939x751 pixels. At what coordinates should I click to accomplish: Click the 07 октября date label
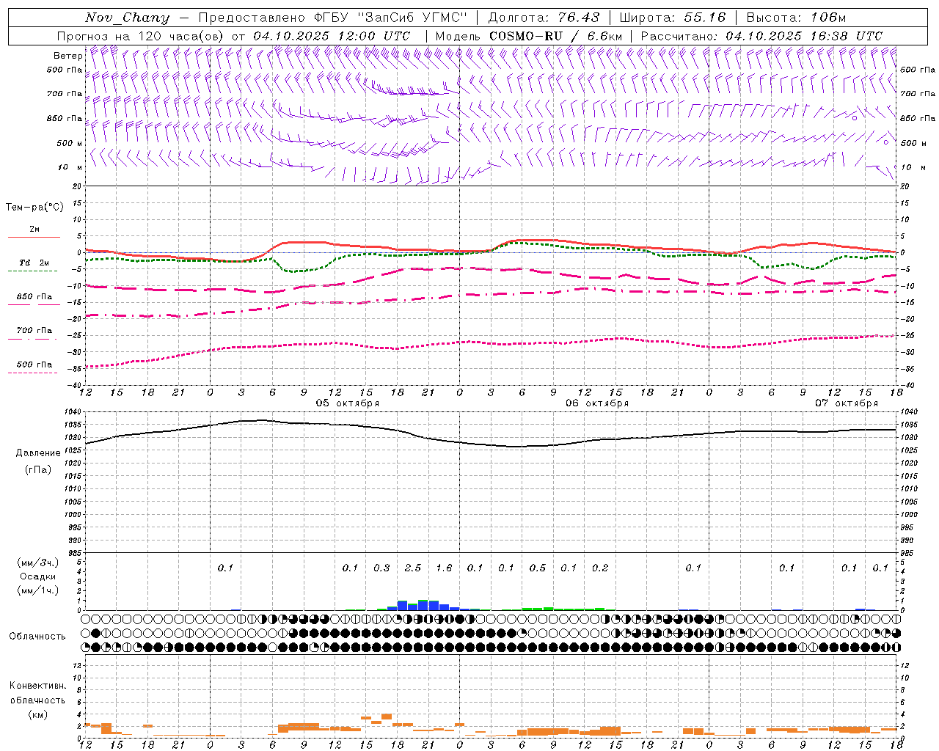[x=847, y=403]
